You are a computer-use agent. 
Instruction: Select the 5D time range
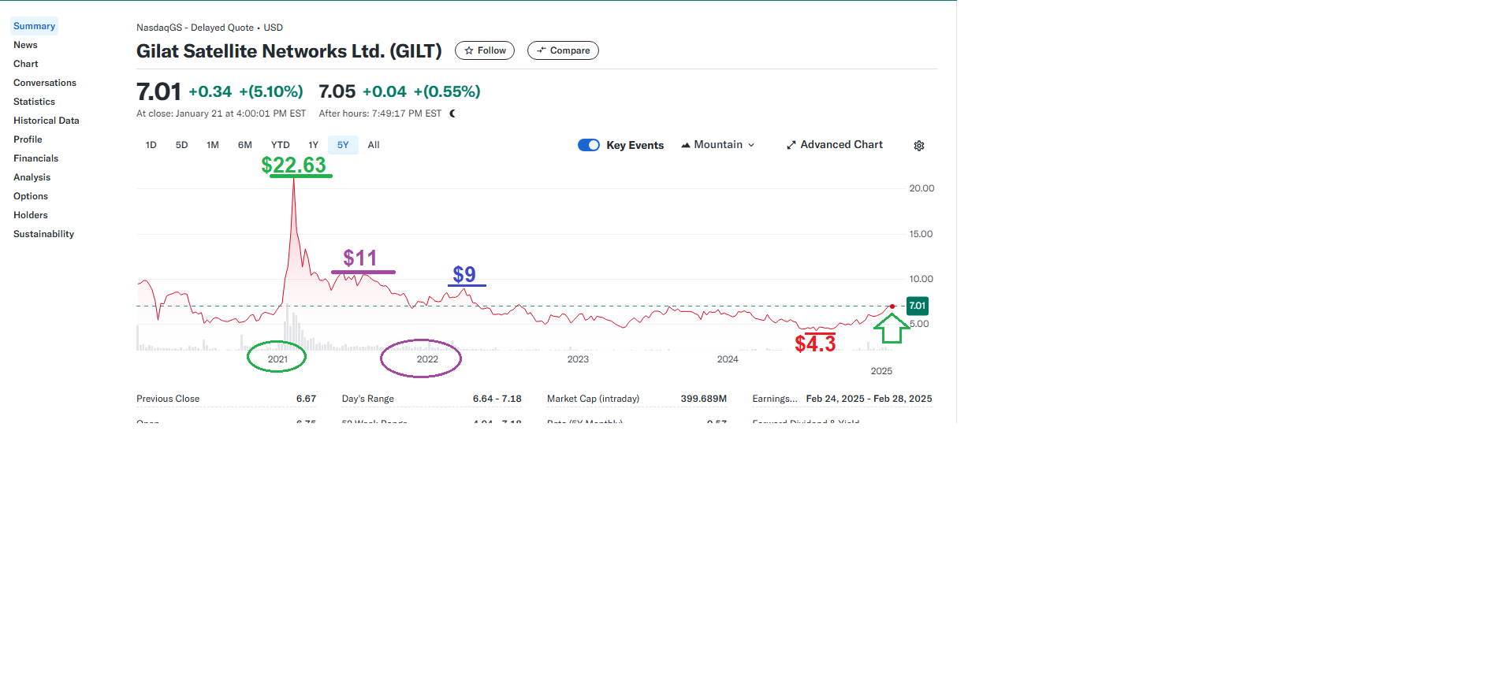(182, 145)
